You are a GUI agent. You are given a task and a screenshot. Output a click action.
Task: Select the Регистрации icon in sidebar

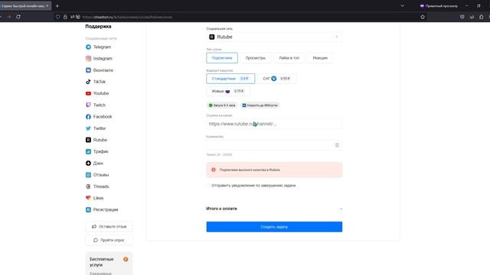(88, 209)
